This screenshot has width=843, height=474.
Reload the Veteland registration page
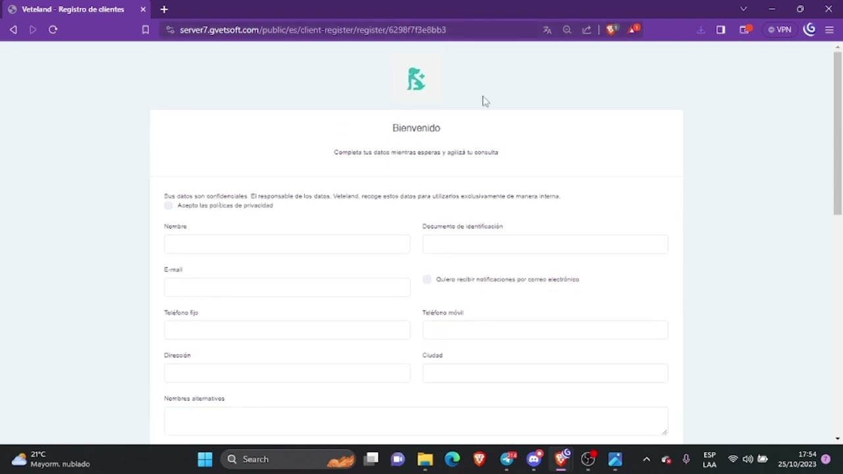tap(53, 30)
